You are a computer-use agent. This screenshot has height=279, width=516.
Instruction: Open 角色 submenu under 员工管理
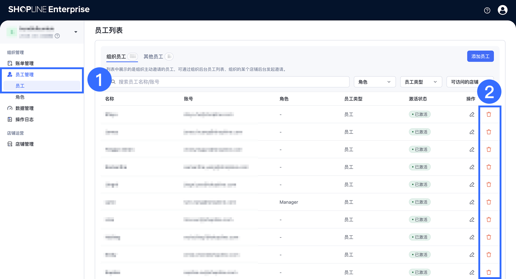click(x=20, y=97)
